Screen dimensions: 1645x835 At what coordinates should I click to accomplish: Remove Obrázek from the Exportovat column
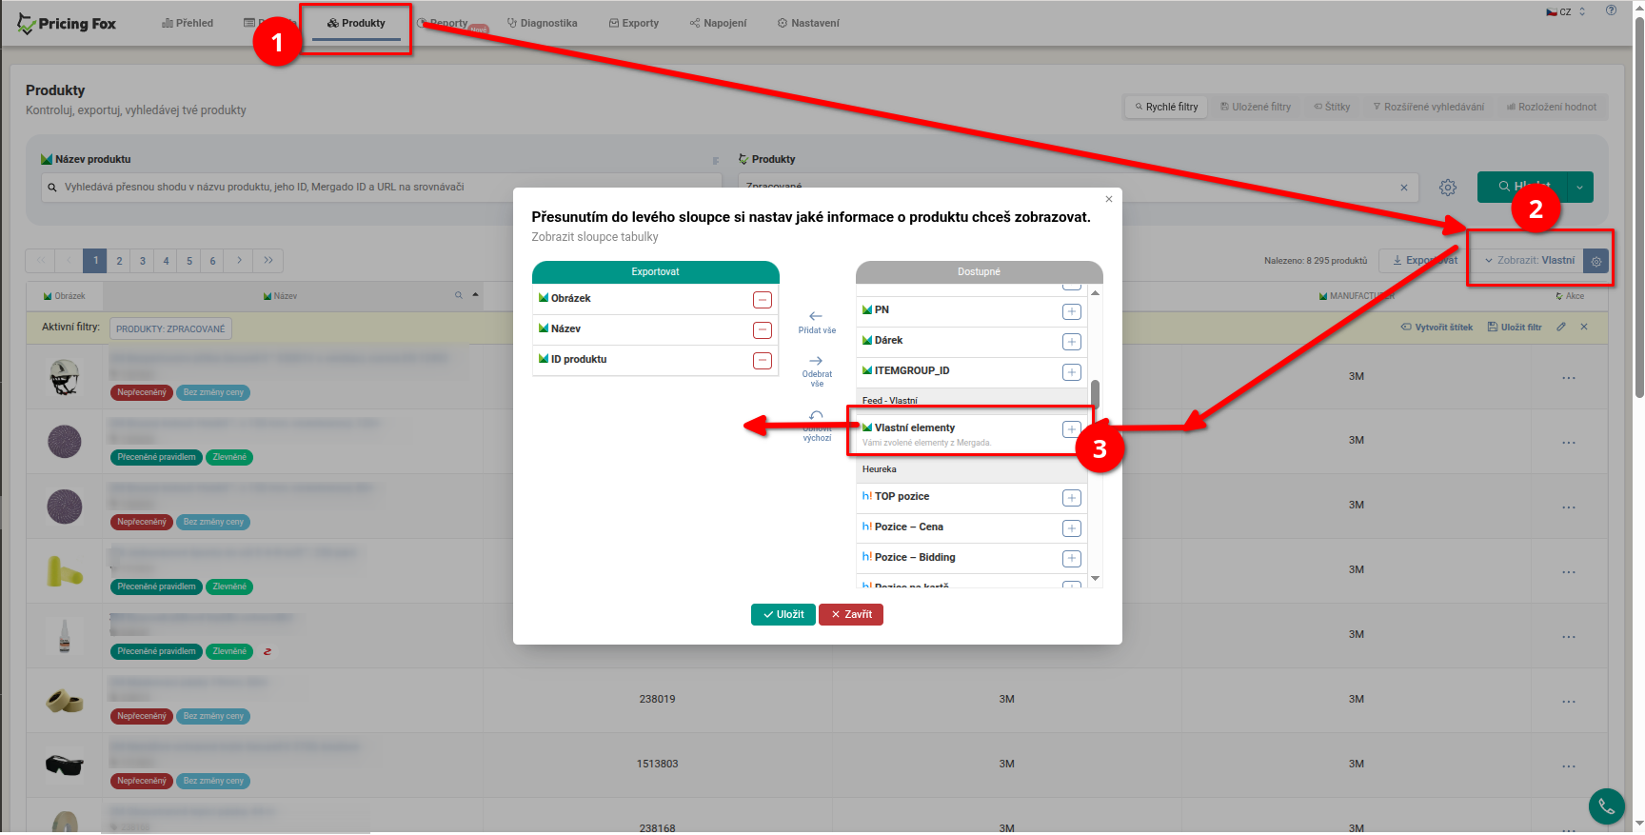coord(763,300)
